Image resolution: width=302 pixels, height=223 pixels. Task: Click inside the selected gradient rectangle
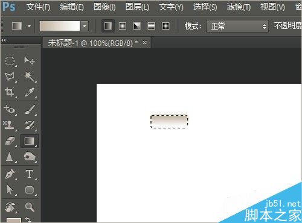tap(169, 122)
